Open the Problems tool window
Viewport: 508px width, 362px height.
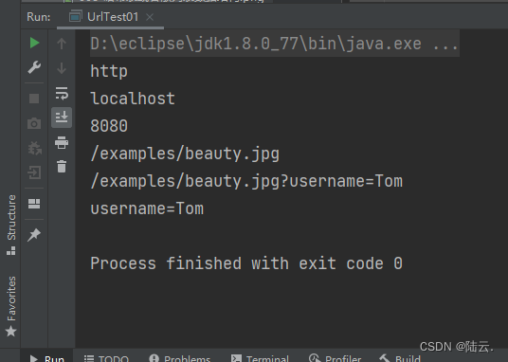(x=179, y=358)
